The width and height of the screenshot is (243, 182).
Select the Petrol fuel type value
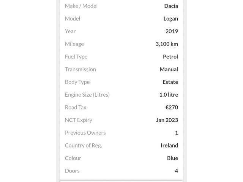pyautogui.click(x=170, y=57)
